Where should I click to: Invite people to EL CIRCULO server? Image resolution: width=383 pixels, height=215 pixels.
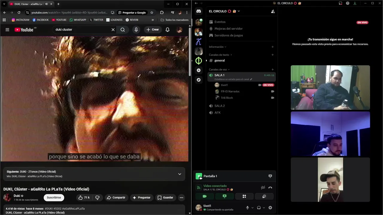click(x=273, y=11)
